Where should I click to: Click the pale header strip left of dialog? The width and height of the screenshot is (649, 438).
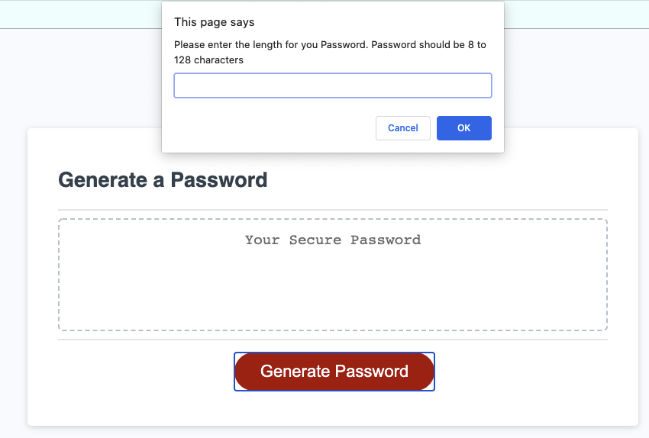(x=81, y=14)
